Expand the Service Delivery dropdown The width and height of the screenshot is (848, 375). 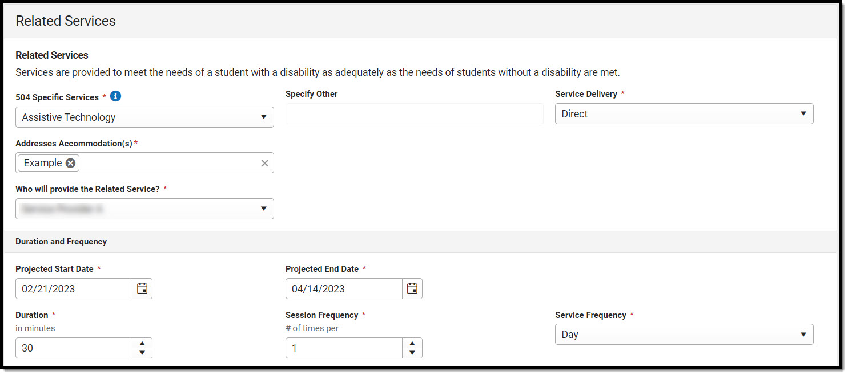pos(684,114)
